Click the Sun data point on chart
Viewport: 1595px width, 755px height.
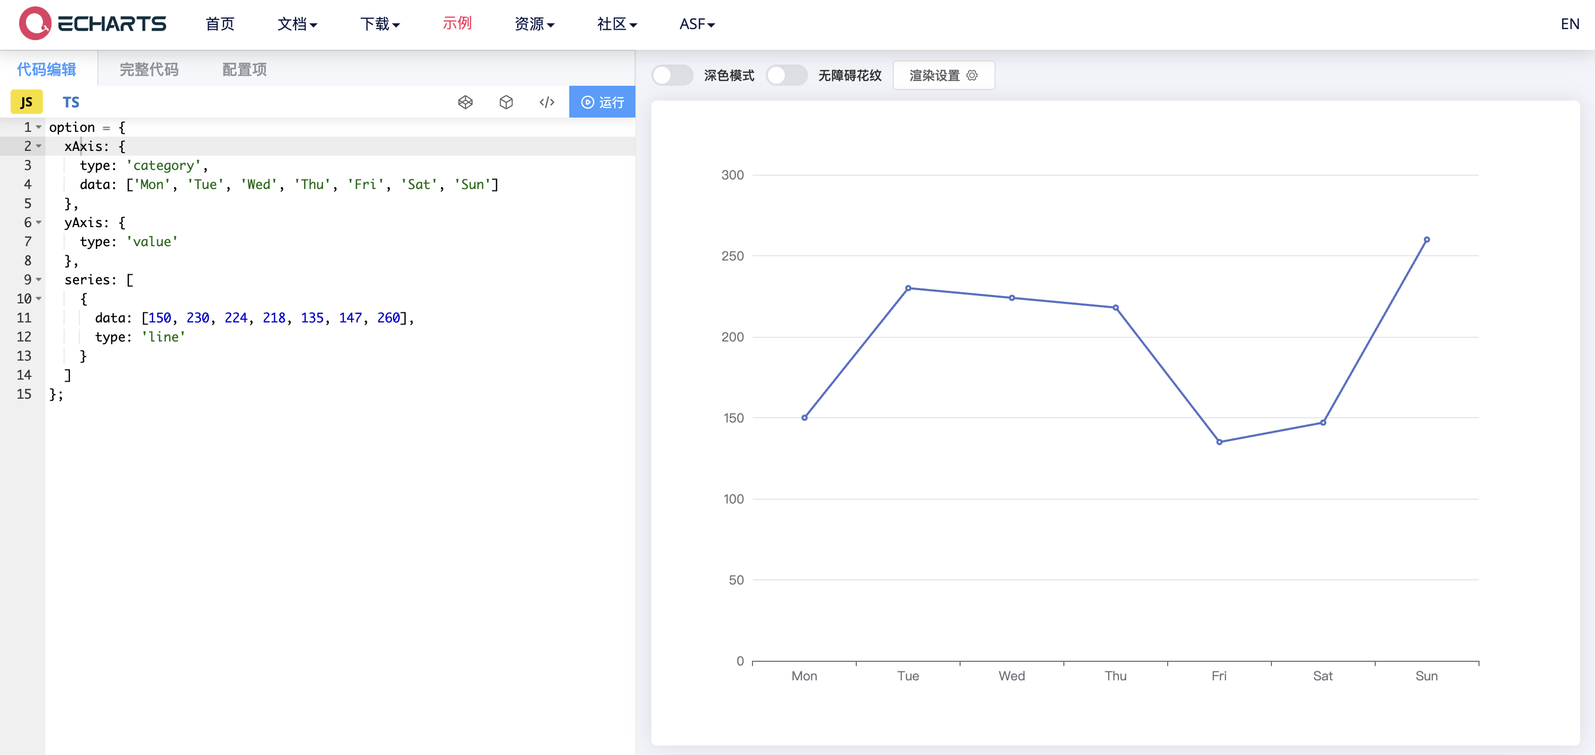point(1426,239)
